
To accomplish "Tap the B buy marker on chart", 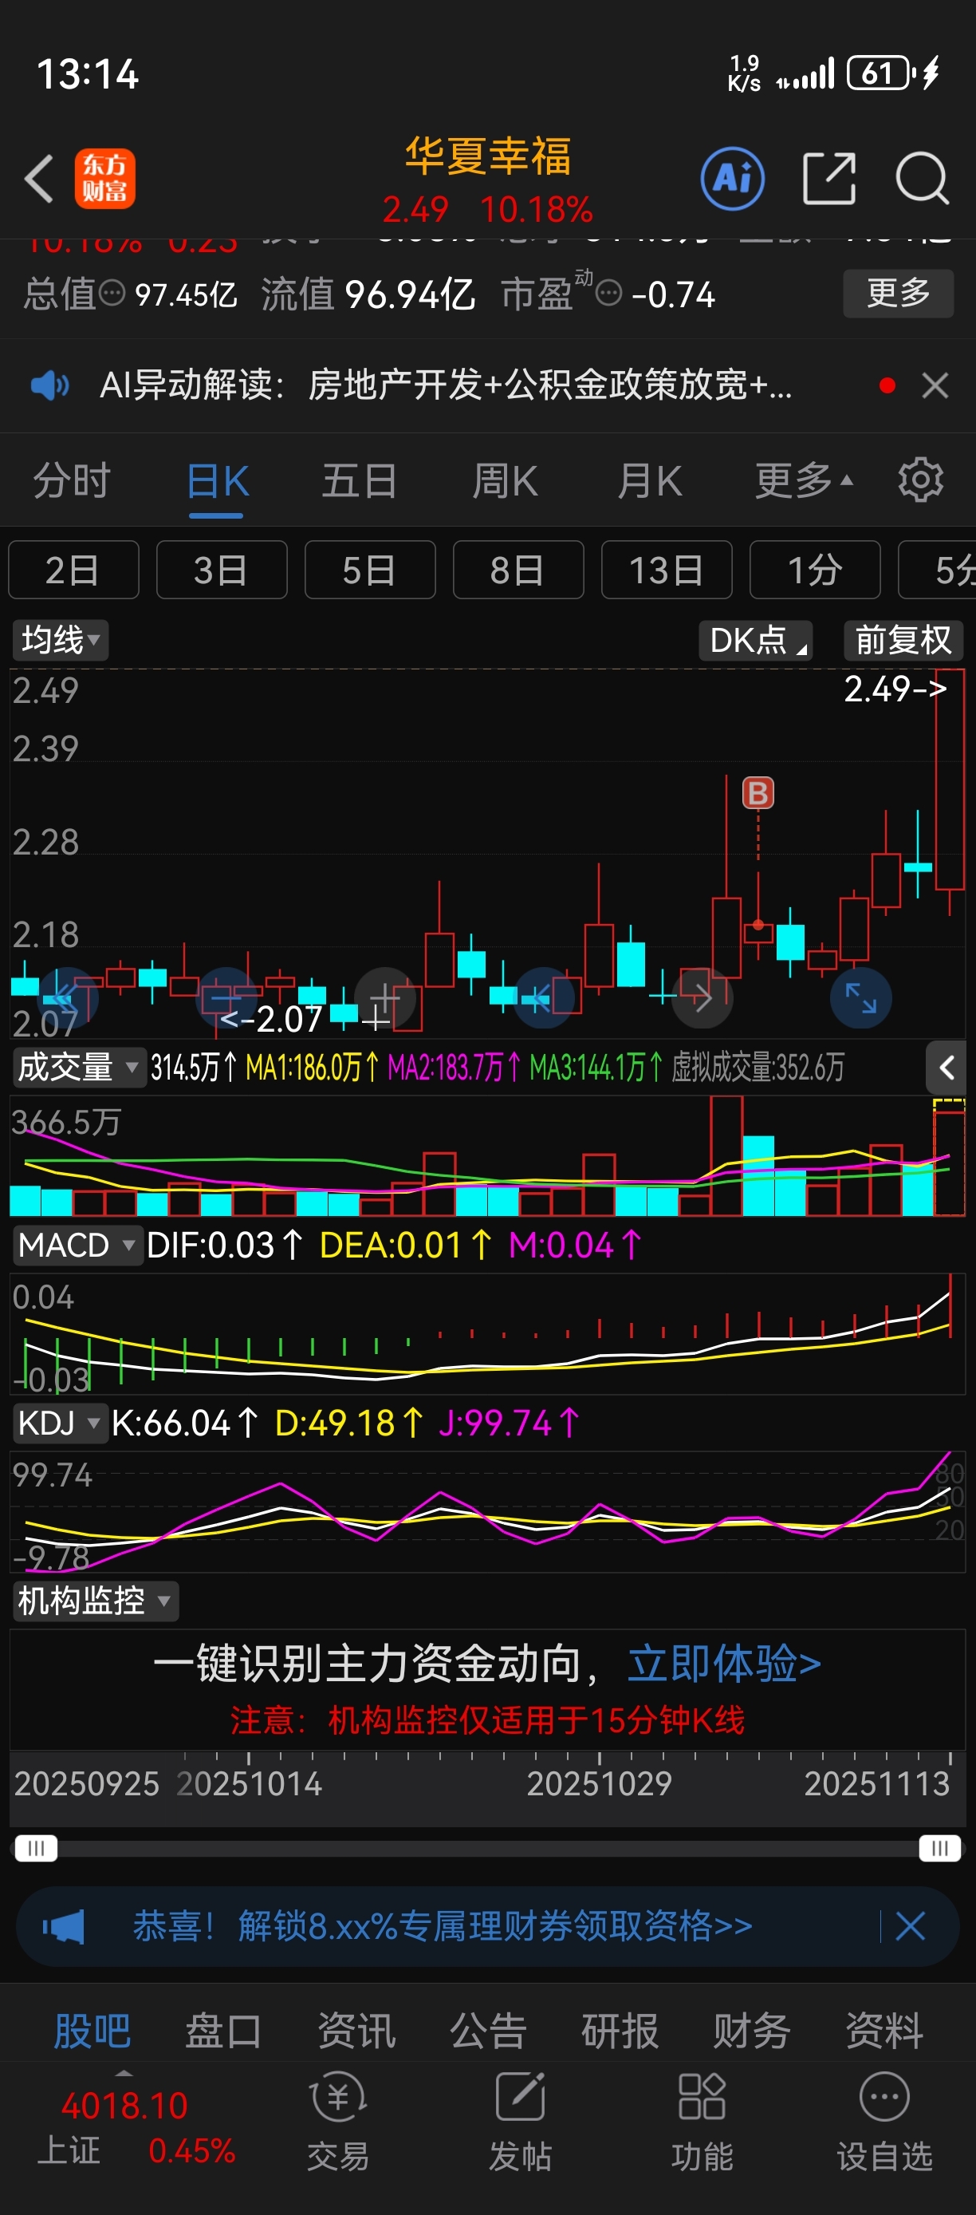I will (x=758, y=793).
